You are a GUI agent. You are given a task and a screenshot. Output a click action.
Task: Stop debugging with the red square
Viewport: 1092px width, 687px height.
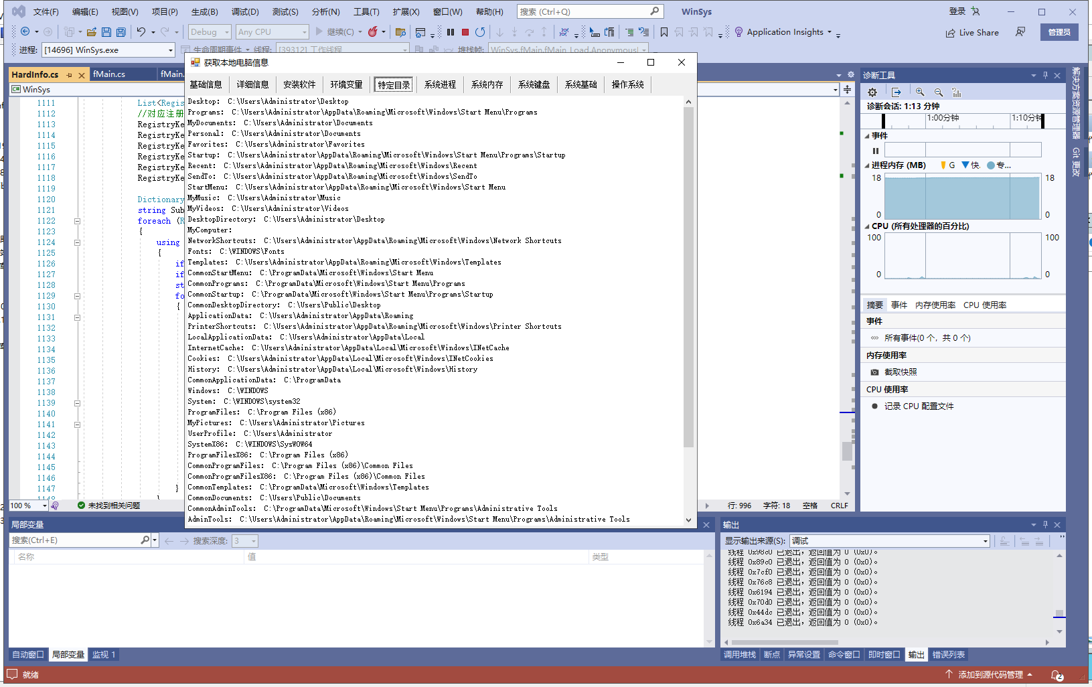465,31
